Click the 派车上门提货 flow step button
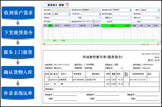The height and width of the screenshot is (107, 162). 18,52
